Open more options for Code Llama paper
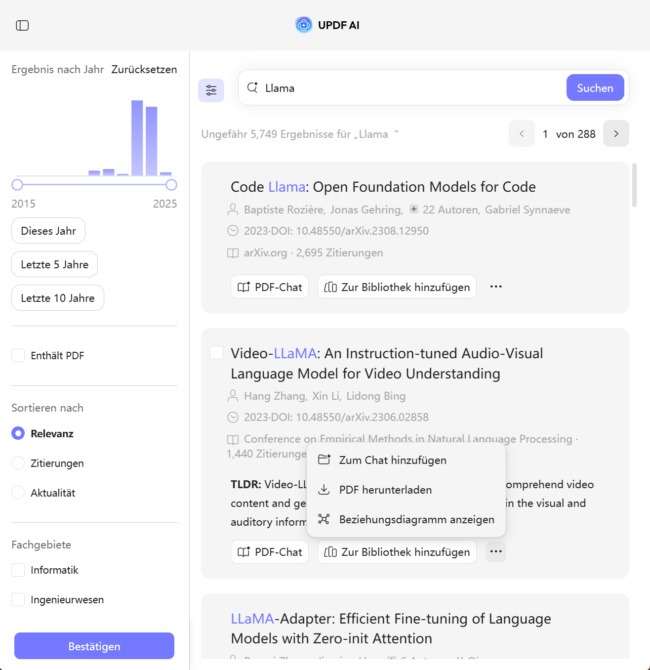Viewport: 650px width, 670px height. pyautogui.click(x=496, y=287)
